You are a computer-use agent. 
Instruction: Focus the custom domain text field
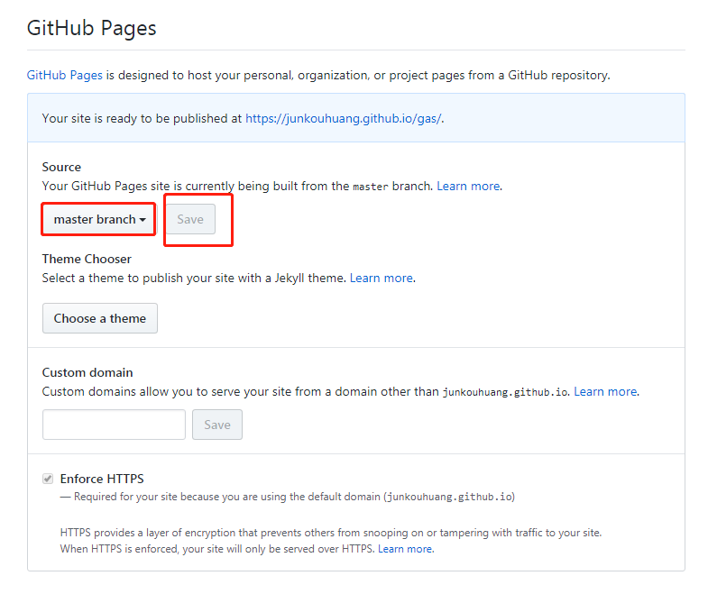pyautogui.click(x=114, y=425)
